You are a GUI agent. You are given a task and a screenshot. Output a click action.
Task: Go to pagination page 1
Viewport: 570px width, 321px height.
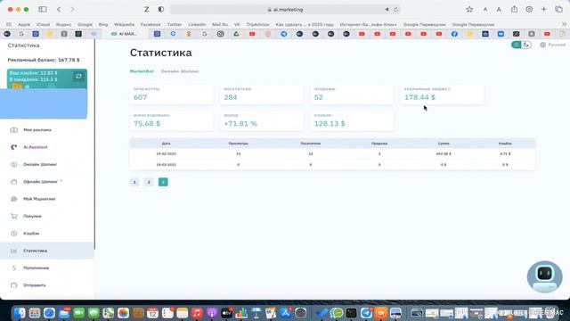click(x=134, y=182)
